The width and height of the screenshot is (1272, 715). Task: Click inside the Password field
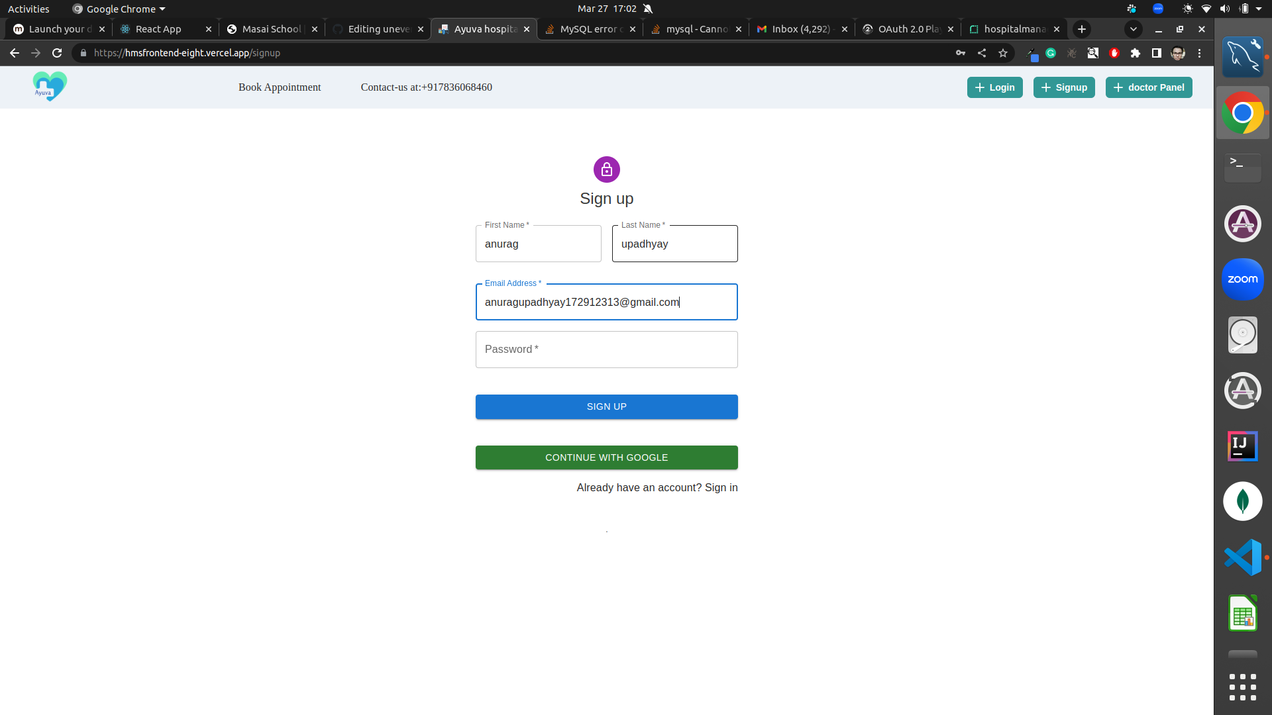pyautogui.click(x=606, y=350)
